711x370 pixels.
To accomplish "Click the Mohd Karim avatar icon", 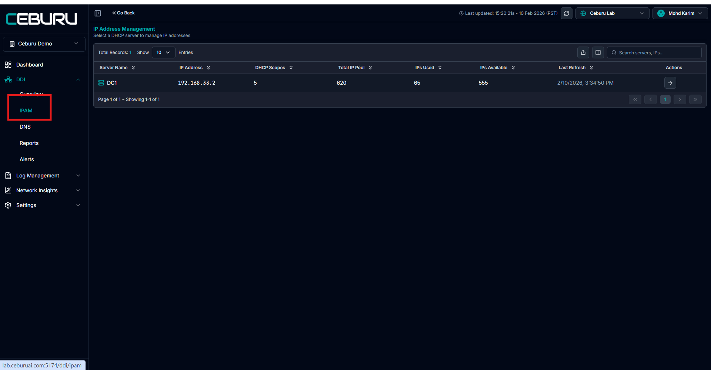I will tap(661, 13).
